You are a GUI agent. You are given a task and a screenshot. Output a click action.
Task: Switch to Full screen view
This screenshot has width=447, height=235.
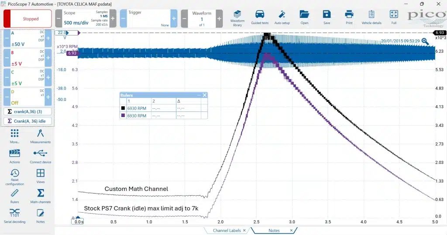[394, 17]
